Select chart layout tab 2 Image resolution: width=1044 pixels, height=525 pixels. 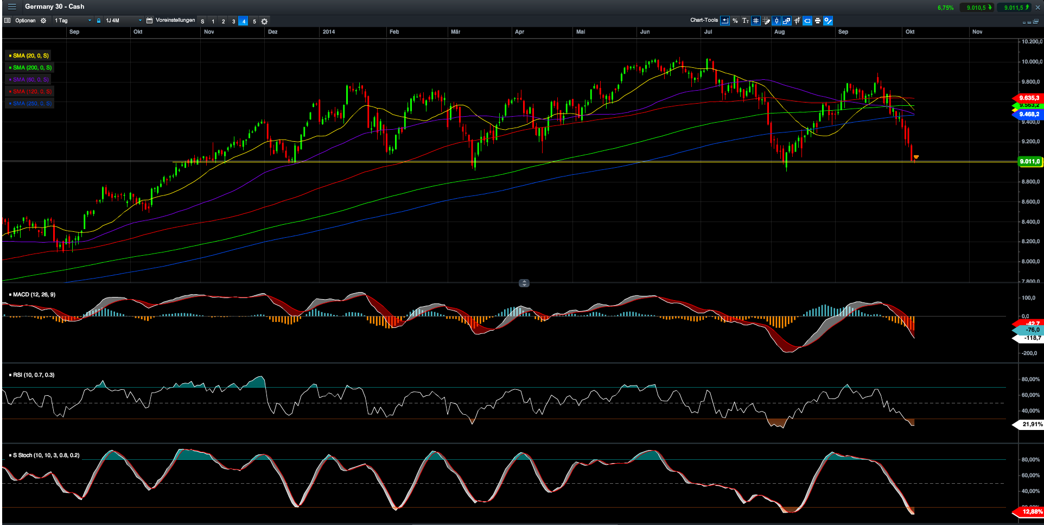tap(223, 22)
